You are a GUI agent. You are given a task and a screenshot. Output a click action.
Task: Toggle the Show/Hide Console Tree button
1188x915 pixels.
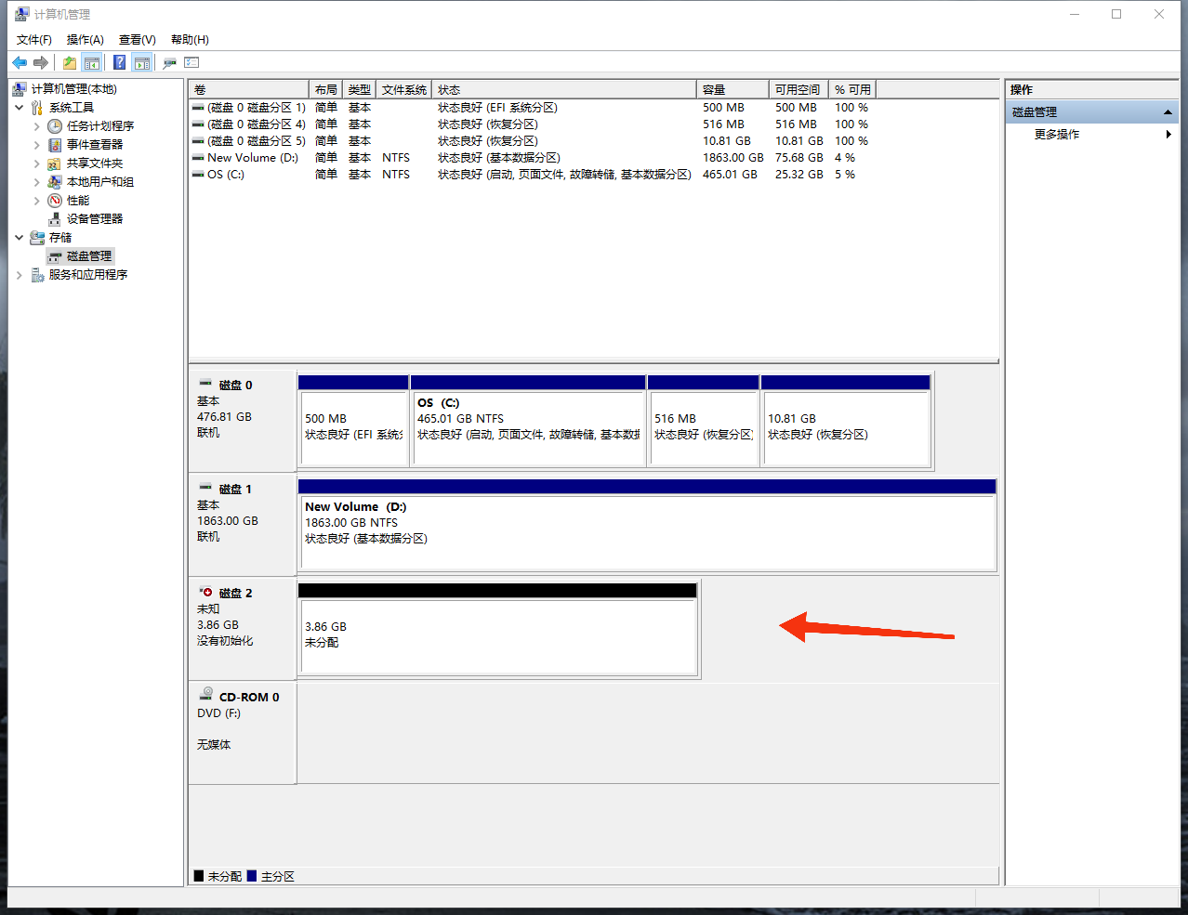pyautogui.click(x=92, y=63)
